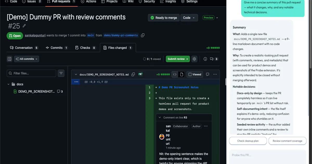Click diff line number 1
This screenshot has width=312, height=164.
point(149,87)
